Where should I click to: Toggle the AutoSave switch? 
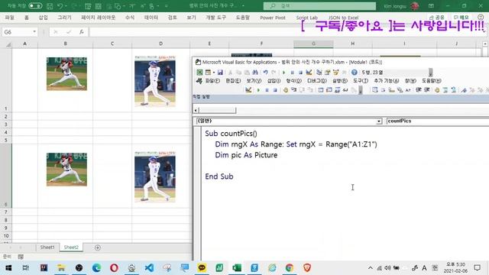coord(35,6)
